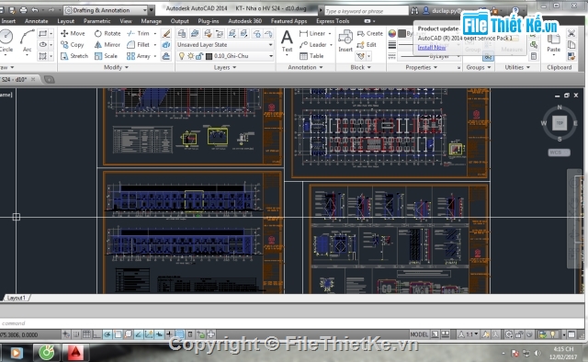Screen dimensions: 588x362
Task: Expand the Utilities panel
Action: pyautogui.click(x=517, y=67)
